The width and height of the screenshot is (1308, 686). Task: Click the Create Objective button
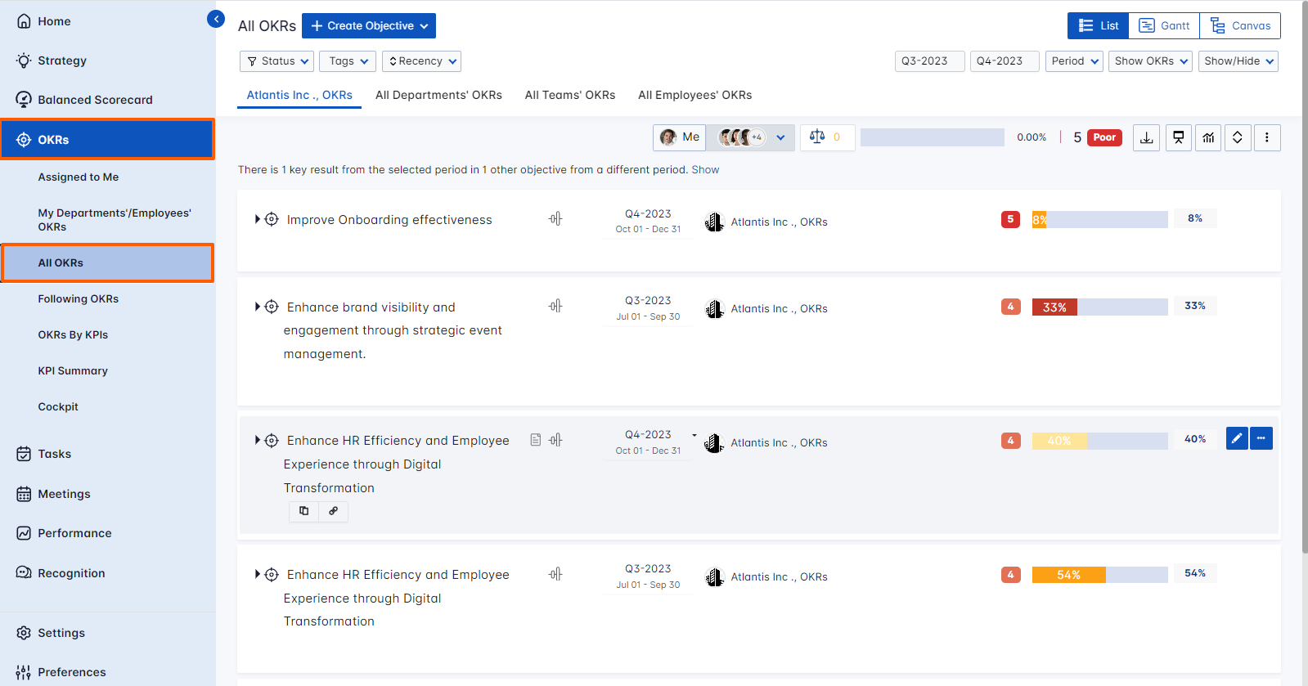pos(369,26)
